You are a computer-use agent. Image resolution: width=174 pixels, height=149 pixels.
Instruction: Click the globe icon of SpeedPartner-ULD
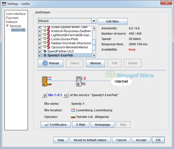pyautogui.click(x=45, y=51)
